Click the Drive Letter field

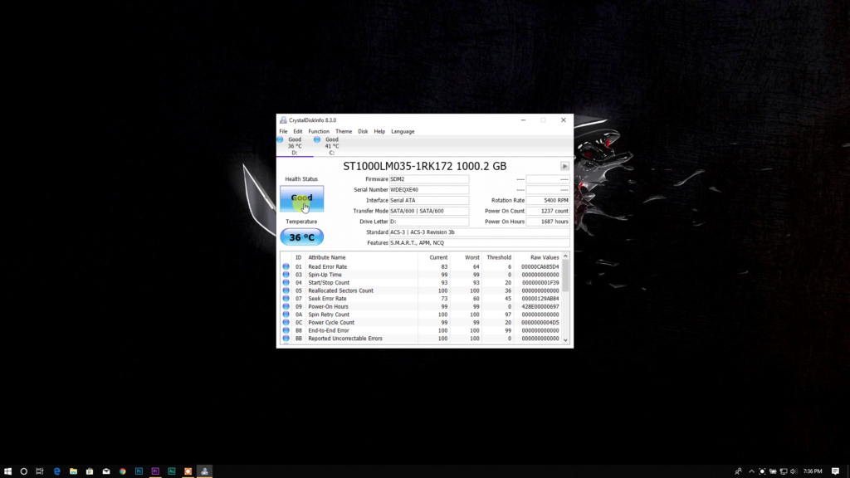coord(429,222)
